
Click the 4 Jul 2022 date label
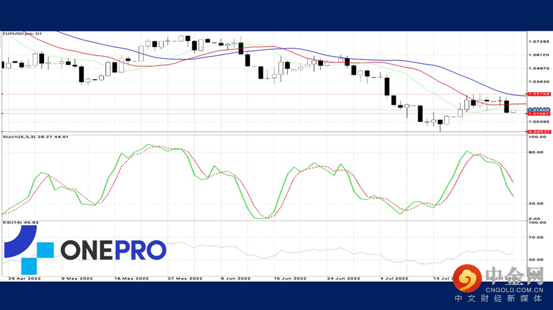pos(394,278)
